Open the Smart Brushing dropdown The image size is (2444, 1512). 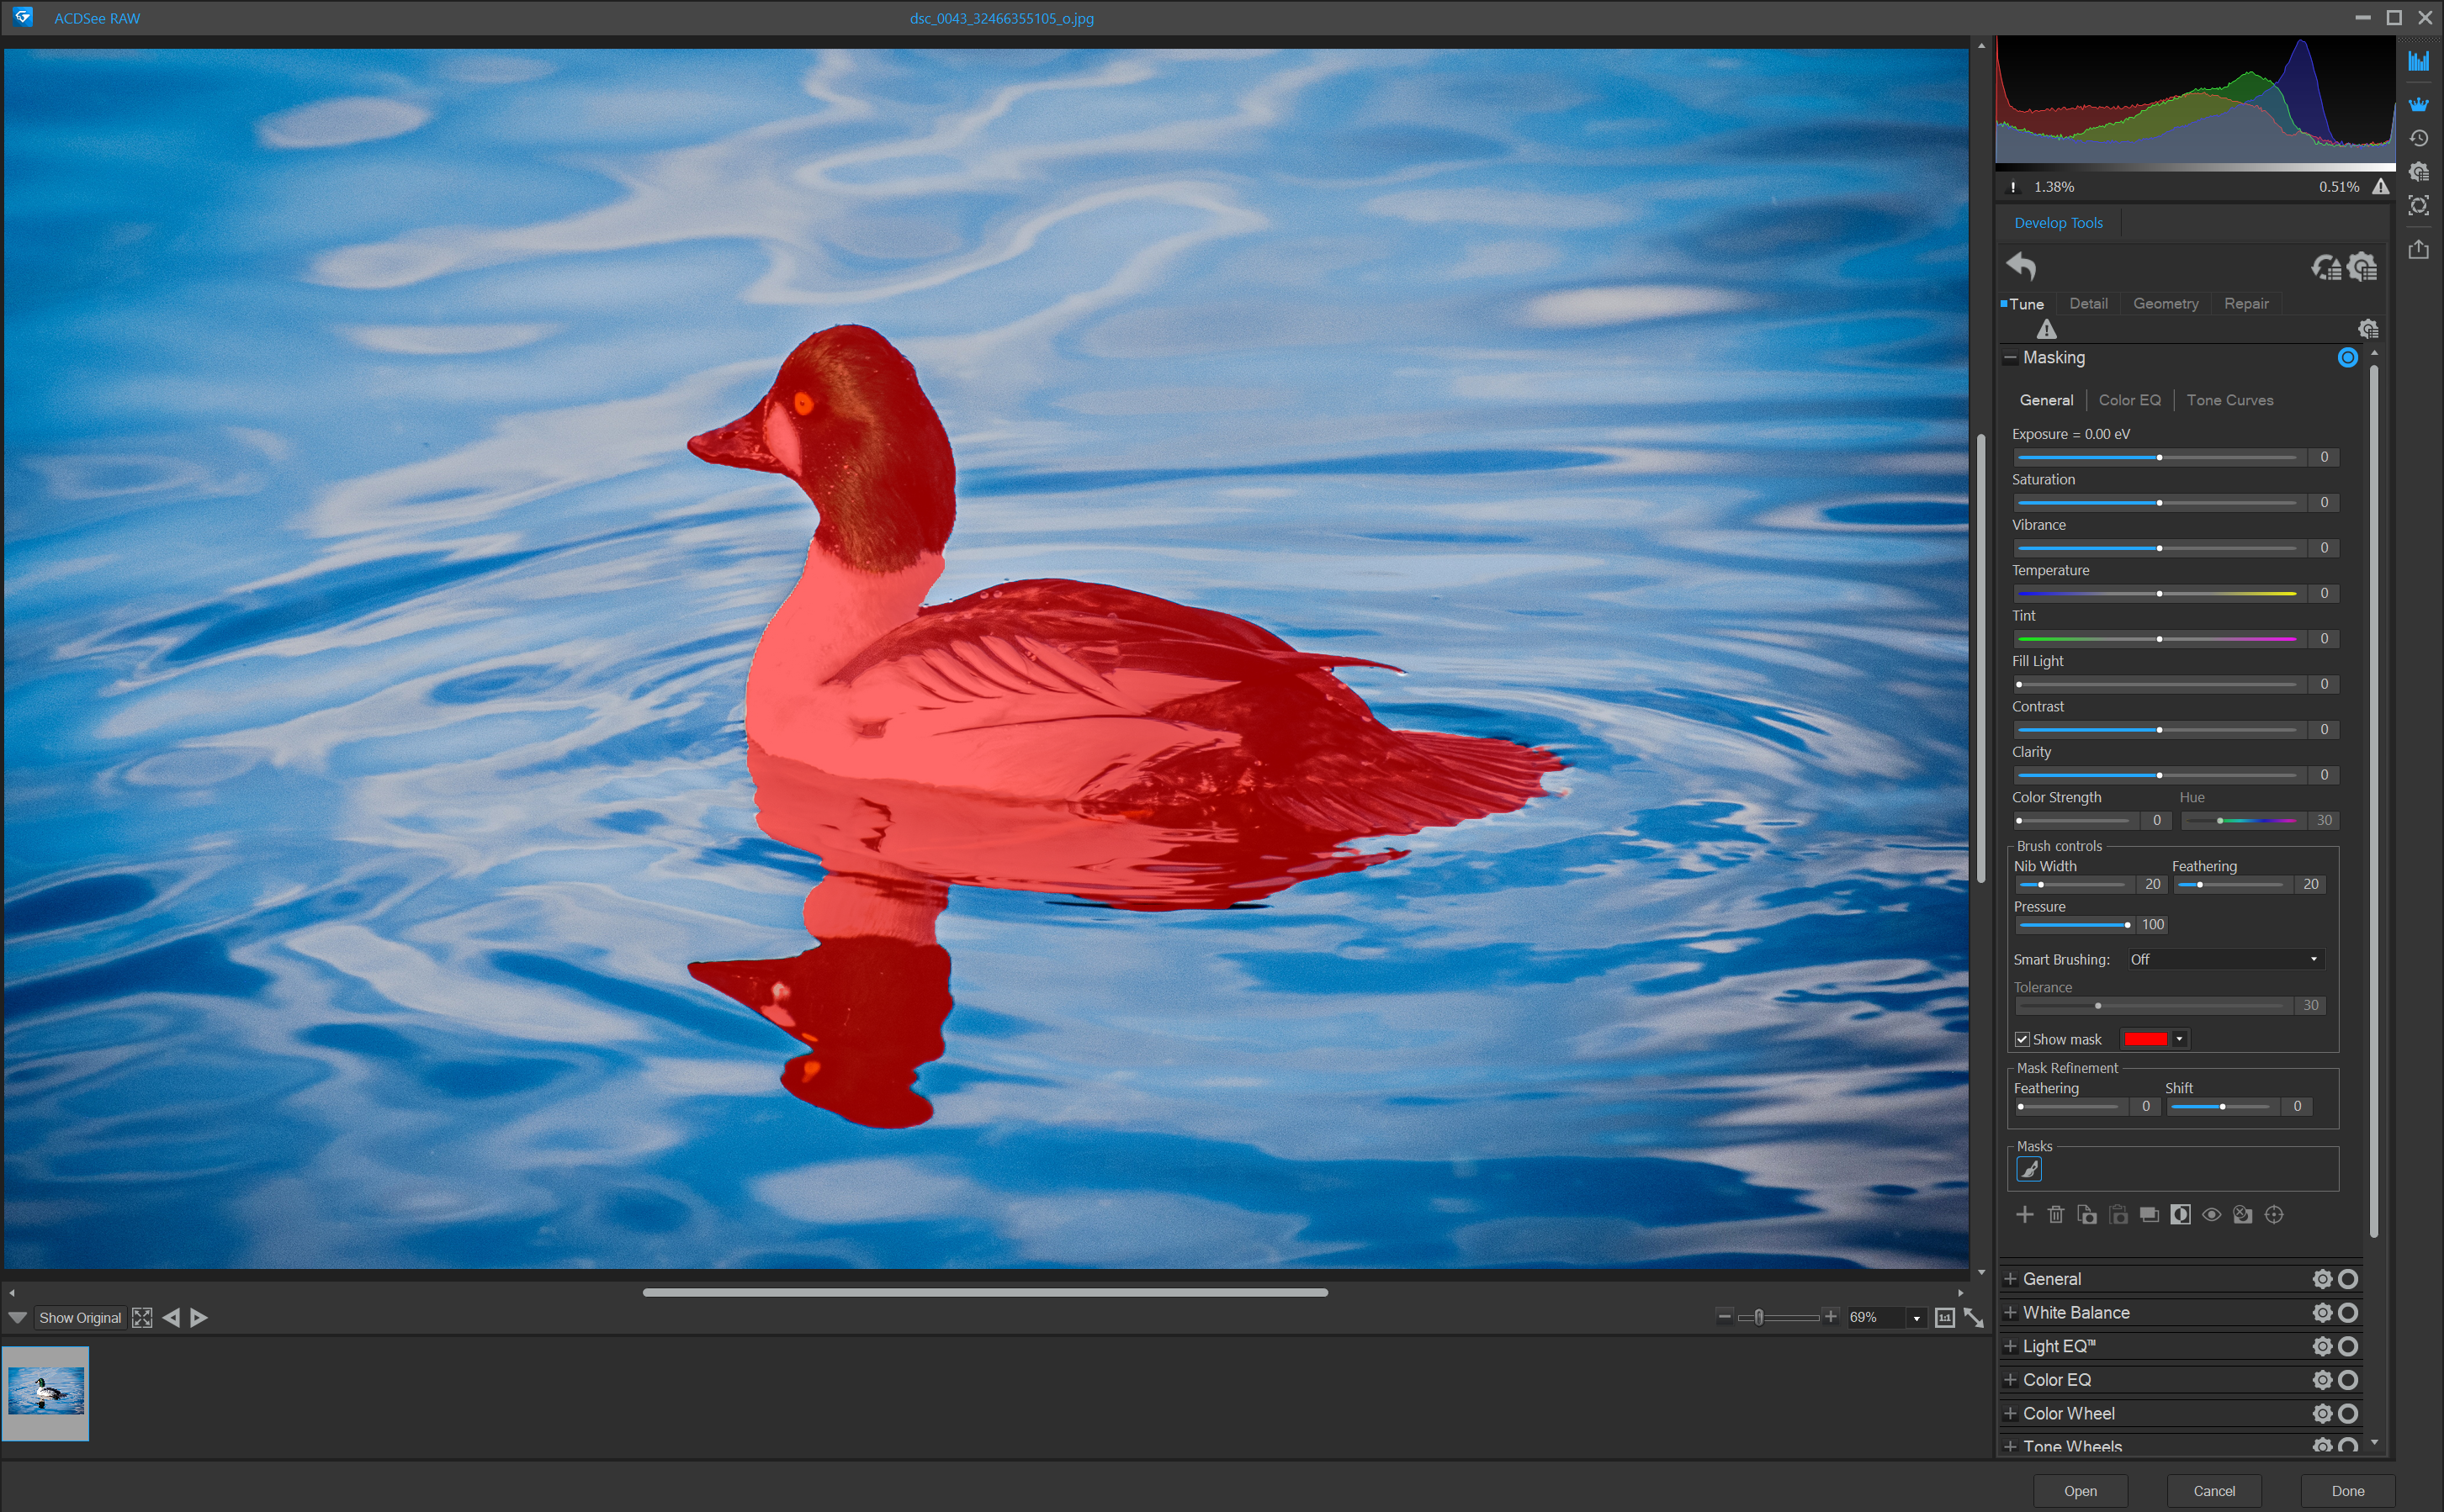pyautogui.click(x=2223, y=959)
